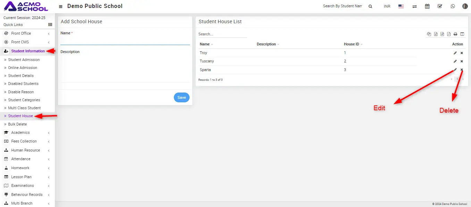471x207 pixels.
Task: Toggle the sidebar with hamburger icon
Action: click(x=61, y=6)
